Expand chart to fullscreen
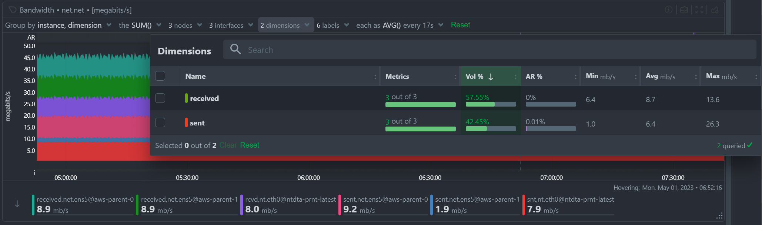 tap(699, 10)
